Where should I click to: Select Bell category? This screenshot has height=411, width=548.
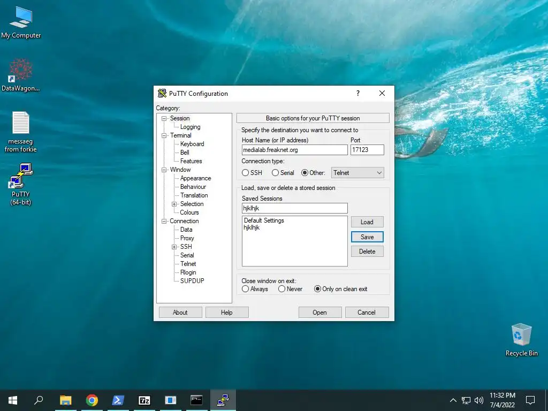coord(185,153)
